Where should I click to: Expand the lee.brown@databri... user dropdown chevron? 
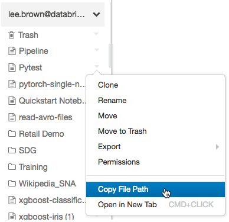pyautogui.click(x=96, y=14)
